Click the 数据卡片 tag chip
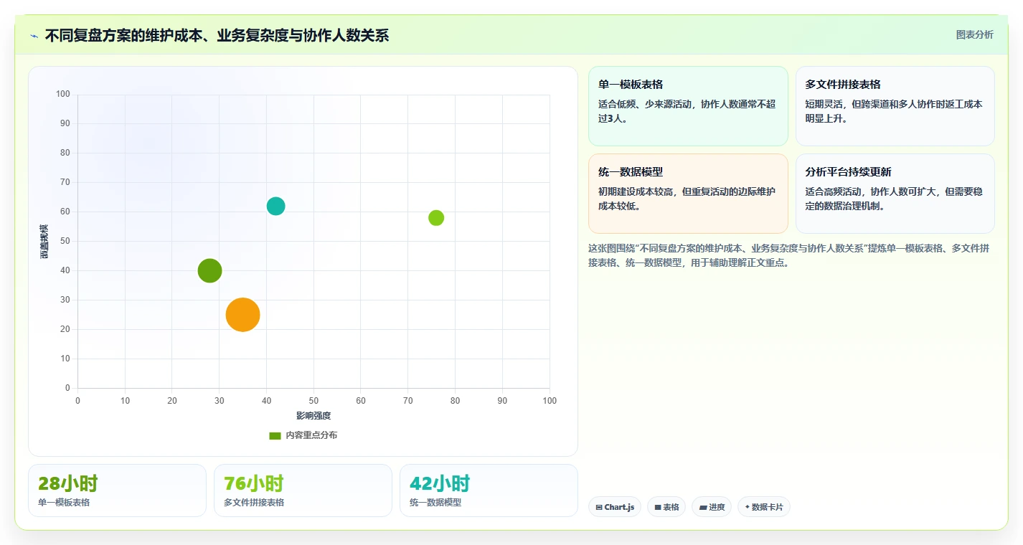 (x=764, y=507)
